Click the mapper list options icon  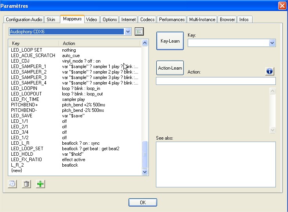[139, 32]
